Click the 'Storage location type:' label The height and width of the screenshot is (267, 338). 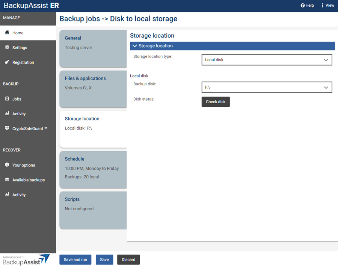[x=153, y=56]
